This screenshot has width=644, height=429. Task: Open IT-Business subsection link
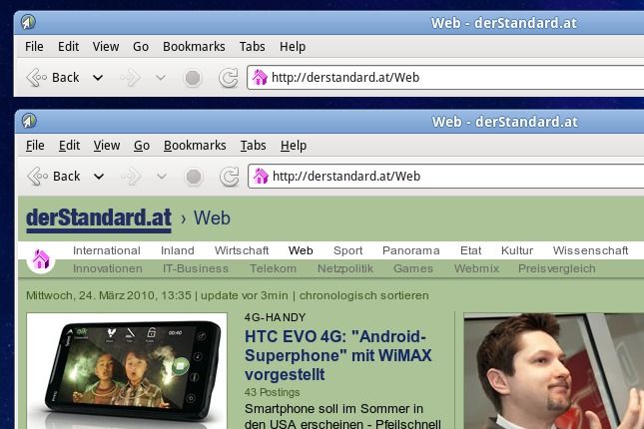(x=196, y=268)
